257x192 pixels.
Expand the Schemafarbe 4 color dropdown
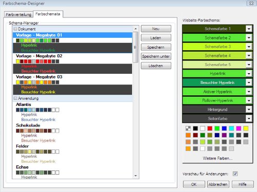click(x=249, y=55)
